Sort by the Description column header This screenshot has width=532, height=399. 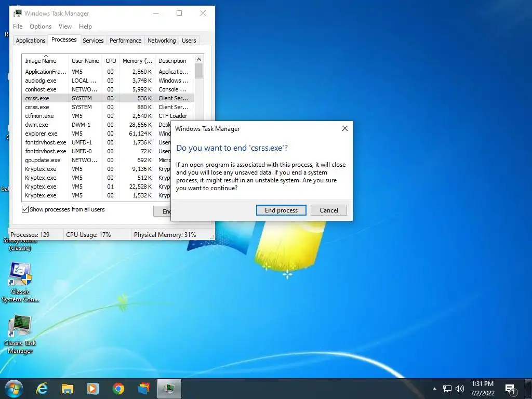tap(175, 61)
